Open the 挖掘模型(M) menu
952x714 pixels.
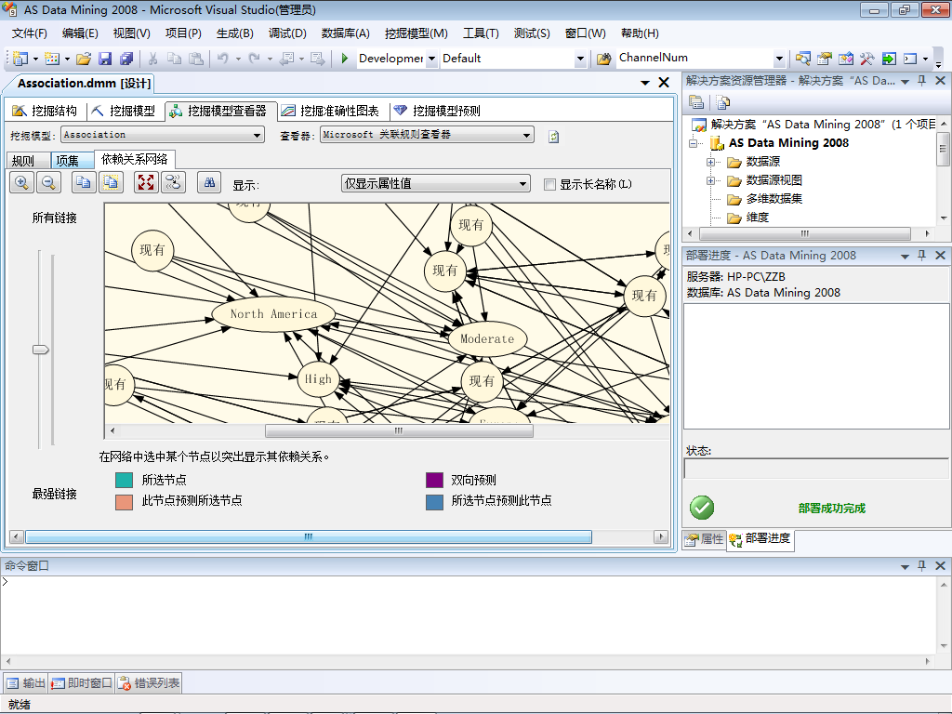click(x=416, y=33)
